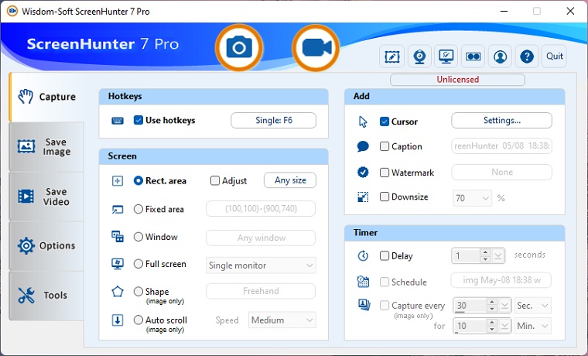Click the dual-lens recorder icon in toolbar
This screenshot has width=588, height=356.
coord(473,56)
